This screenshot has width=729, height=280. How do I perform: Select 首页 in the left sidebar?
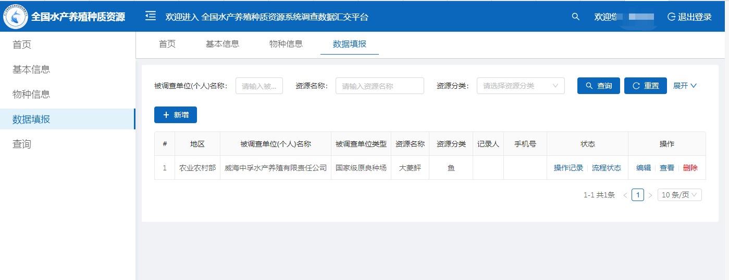tap(22, 45)
